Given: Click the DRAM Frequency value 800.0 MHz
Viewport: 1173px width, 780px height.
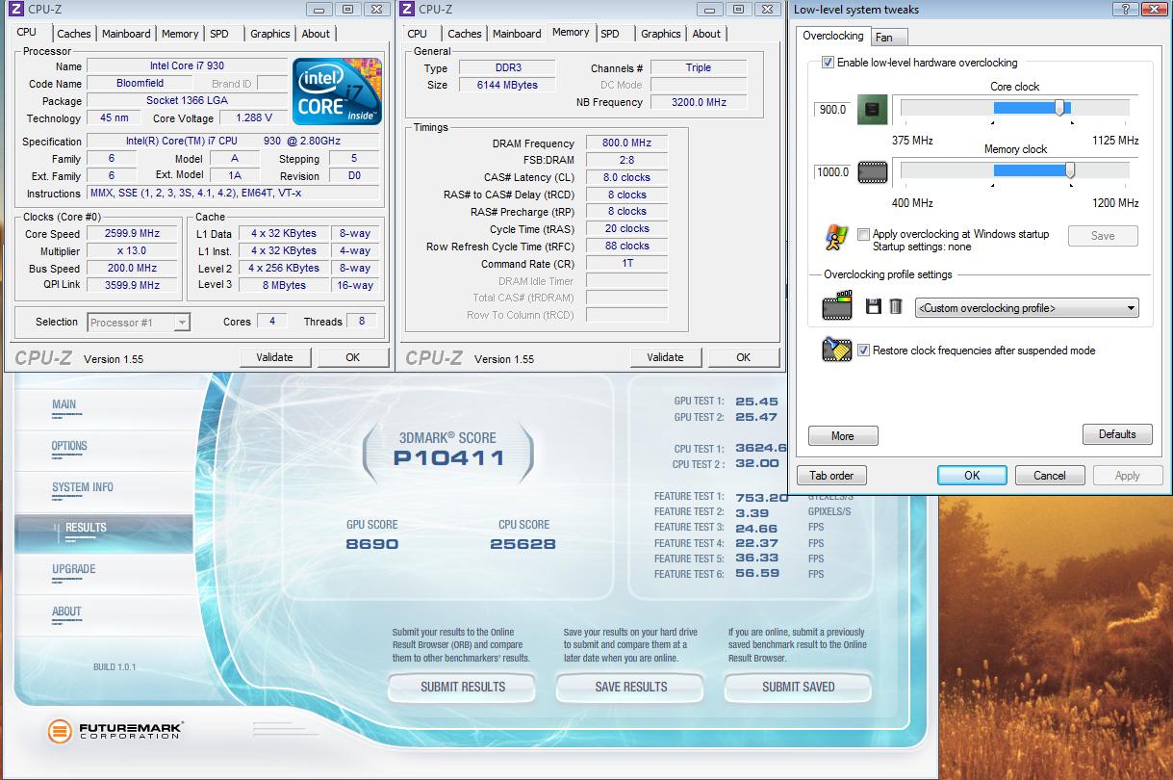Looking at the screenshot, I should pyautogui.click(x=626, y=143).
